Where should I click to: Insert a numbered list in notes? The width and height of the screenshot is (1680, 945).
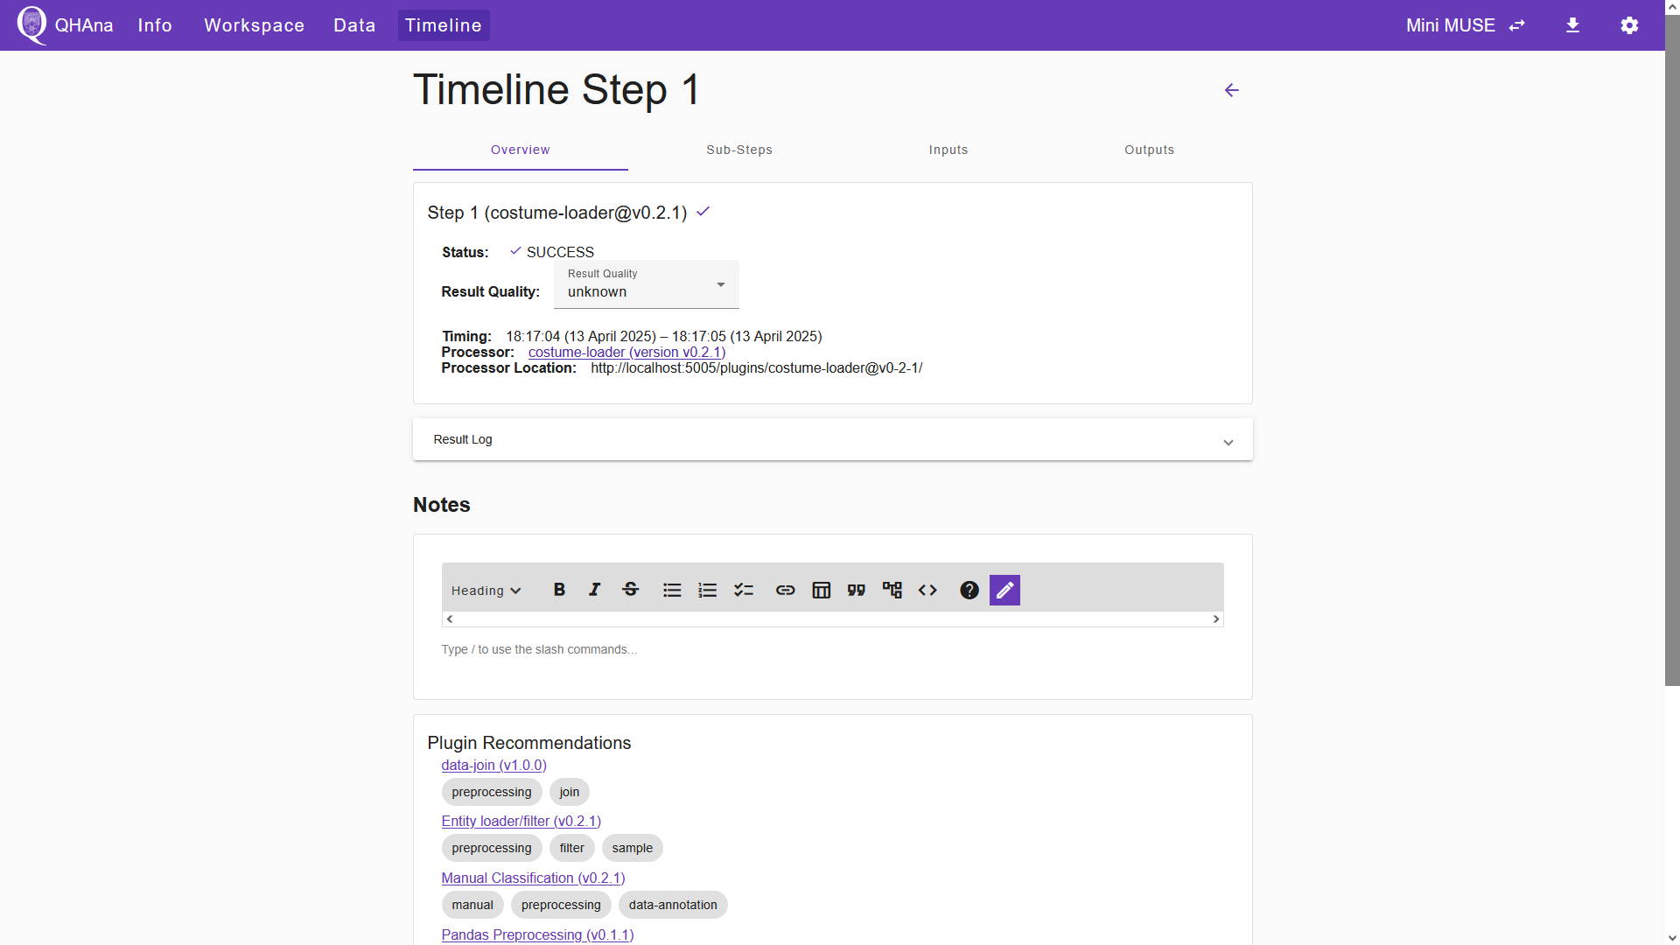707,591
